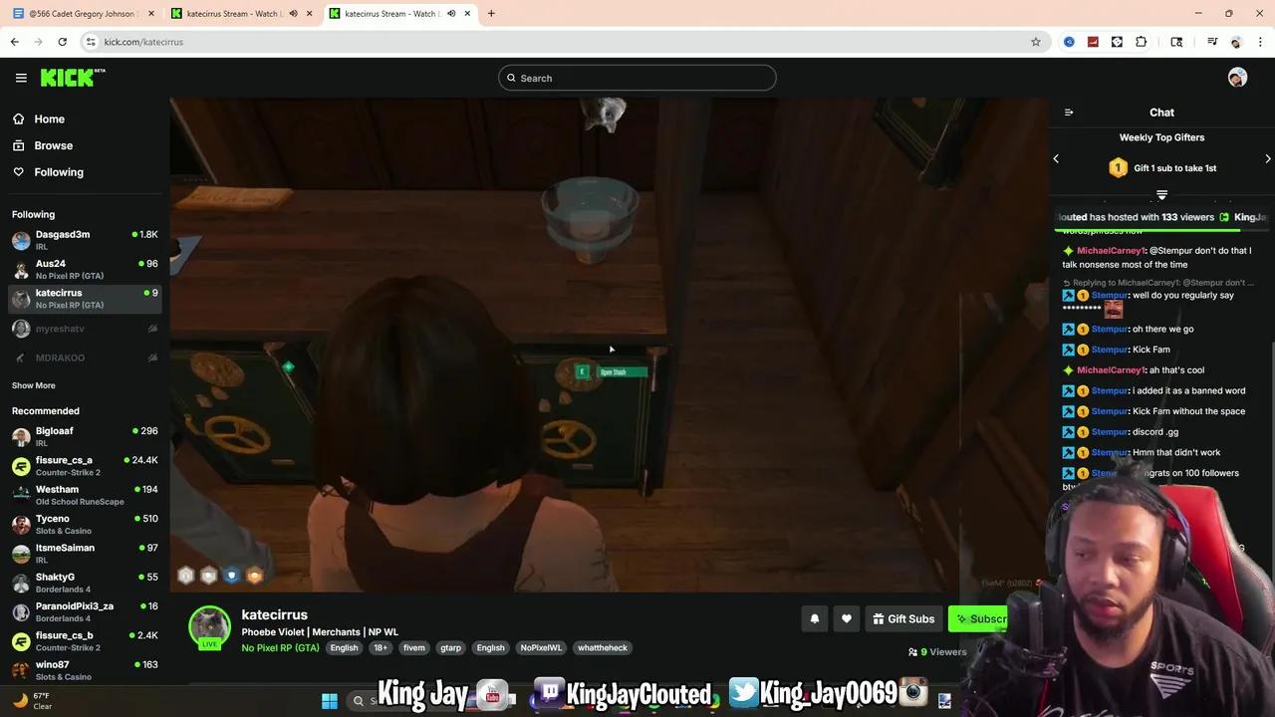Click the black-and-white extension icon beside the puzzle icon

1117,42
